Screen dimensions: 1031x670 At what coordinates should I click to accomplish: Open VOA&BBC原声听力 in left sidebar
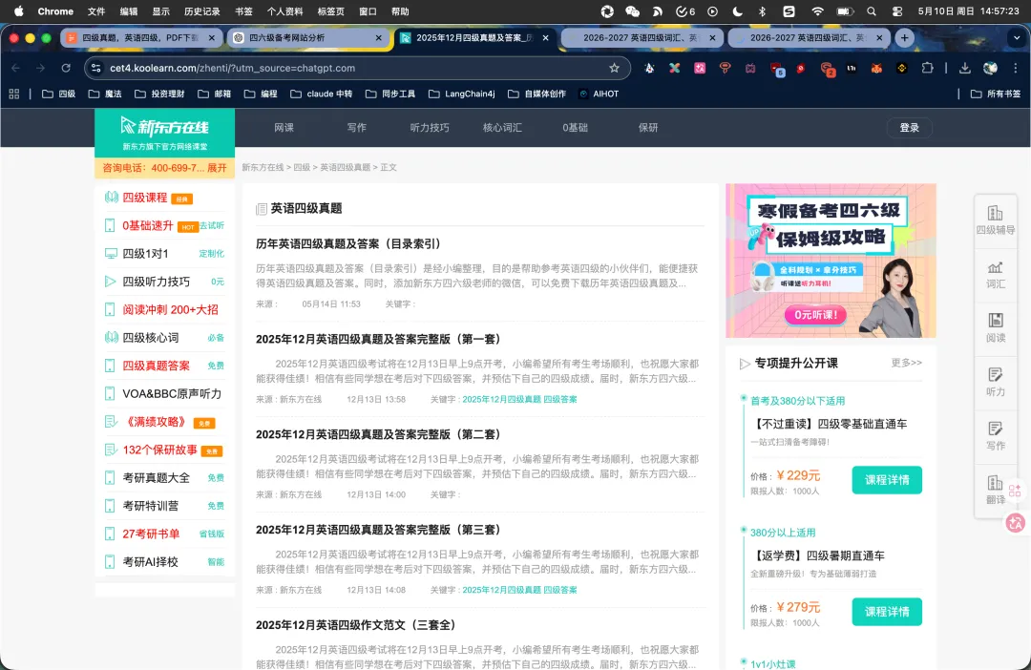172,394
